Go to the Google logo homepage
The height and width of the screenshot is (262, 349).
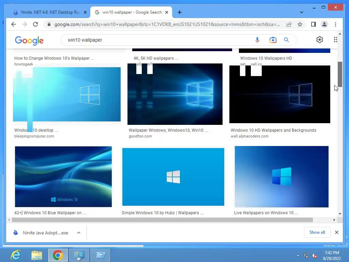pos(29,41)
